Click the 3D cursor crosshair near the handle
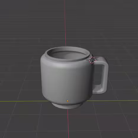The height and width of the screenshot is (138, 138). click(x=92, y=60)
